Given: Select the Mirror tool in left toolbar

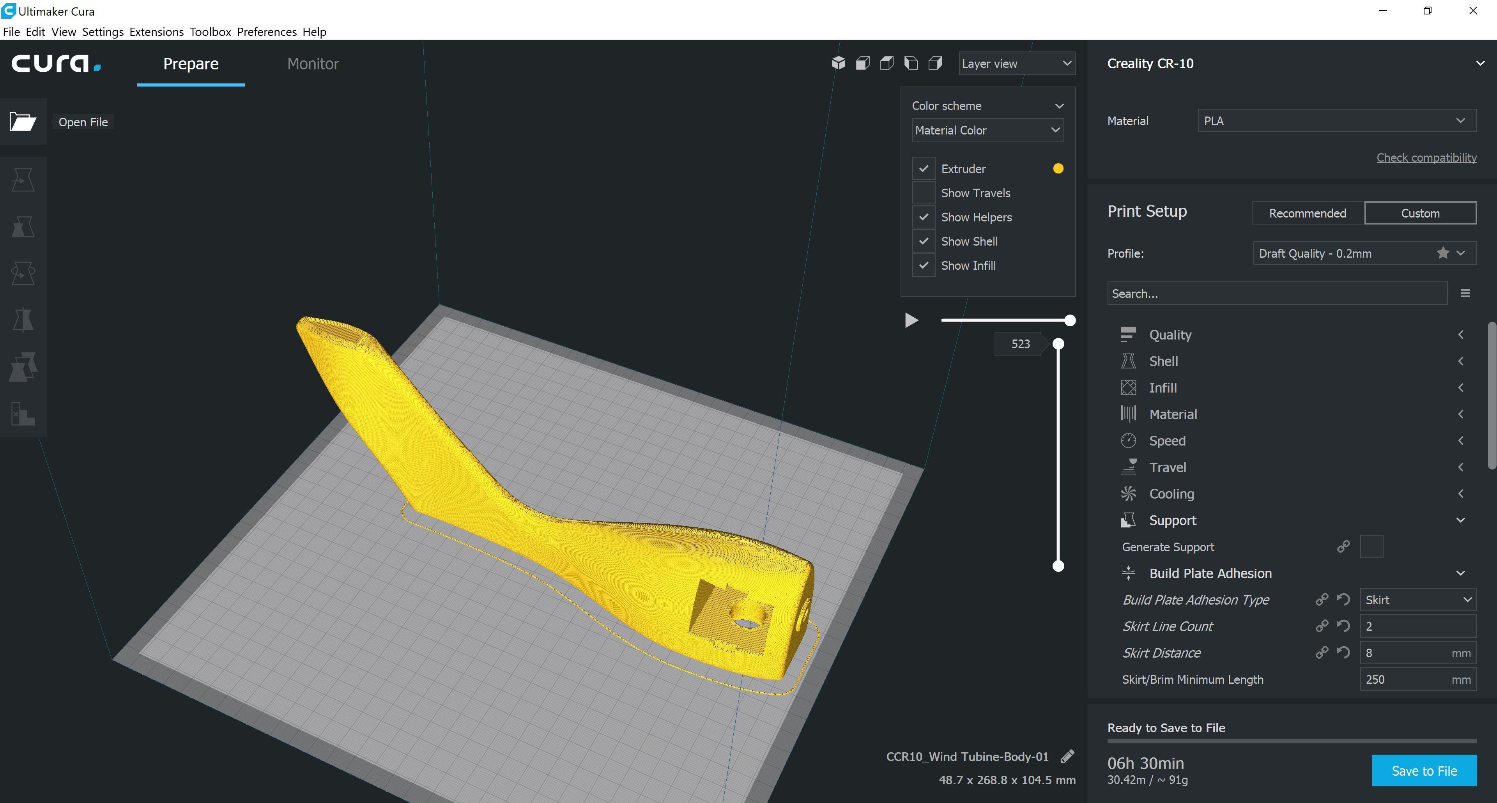Looking at the screenshot, I should point(23,320).
